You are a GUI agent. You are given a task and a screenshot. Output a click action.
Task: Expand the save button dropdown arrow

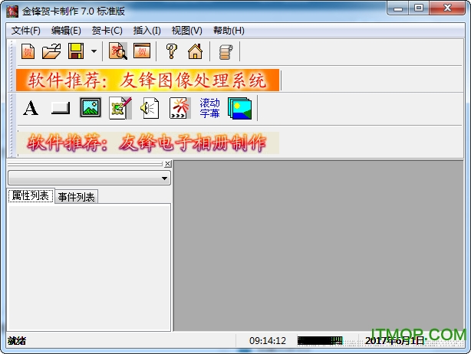click(94, 51)
